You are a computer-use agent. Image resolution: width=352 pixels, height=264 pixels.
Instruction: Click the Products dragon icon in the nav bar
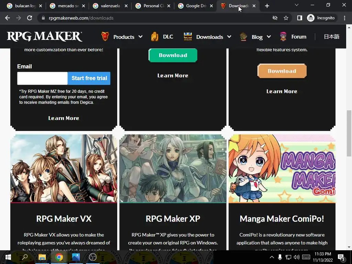(105, 36)
